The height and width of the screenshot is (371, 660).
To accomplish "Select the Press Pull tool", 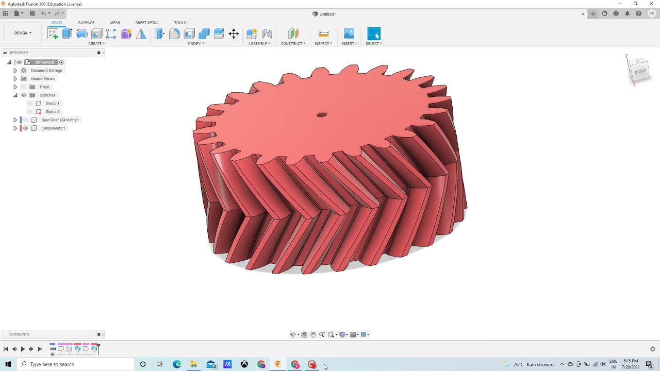I will click(159, 34).
